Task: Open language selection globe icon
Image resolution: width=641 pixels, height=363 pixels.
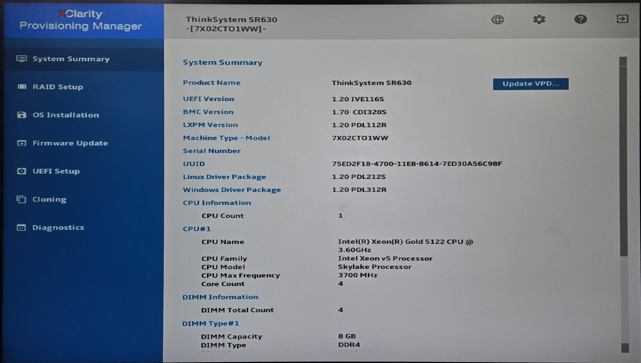Action: click(498, 20)
